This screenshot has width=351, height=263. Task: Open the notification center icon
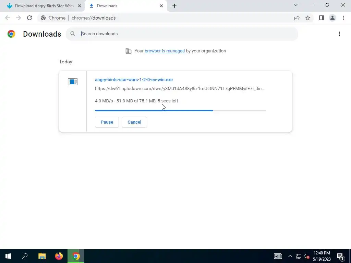[340, 256]
